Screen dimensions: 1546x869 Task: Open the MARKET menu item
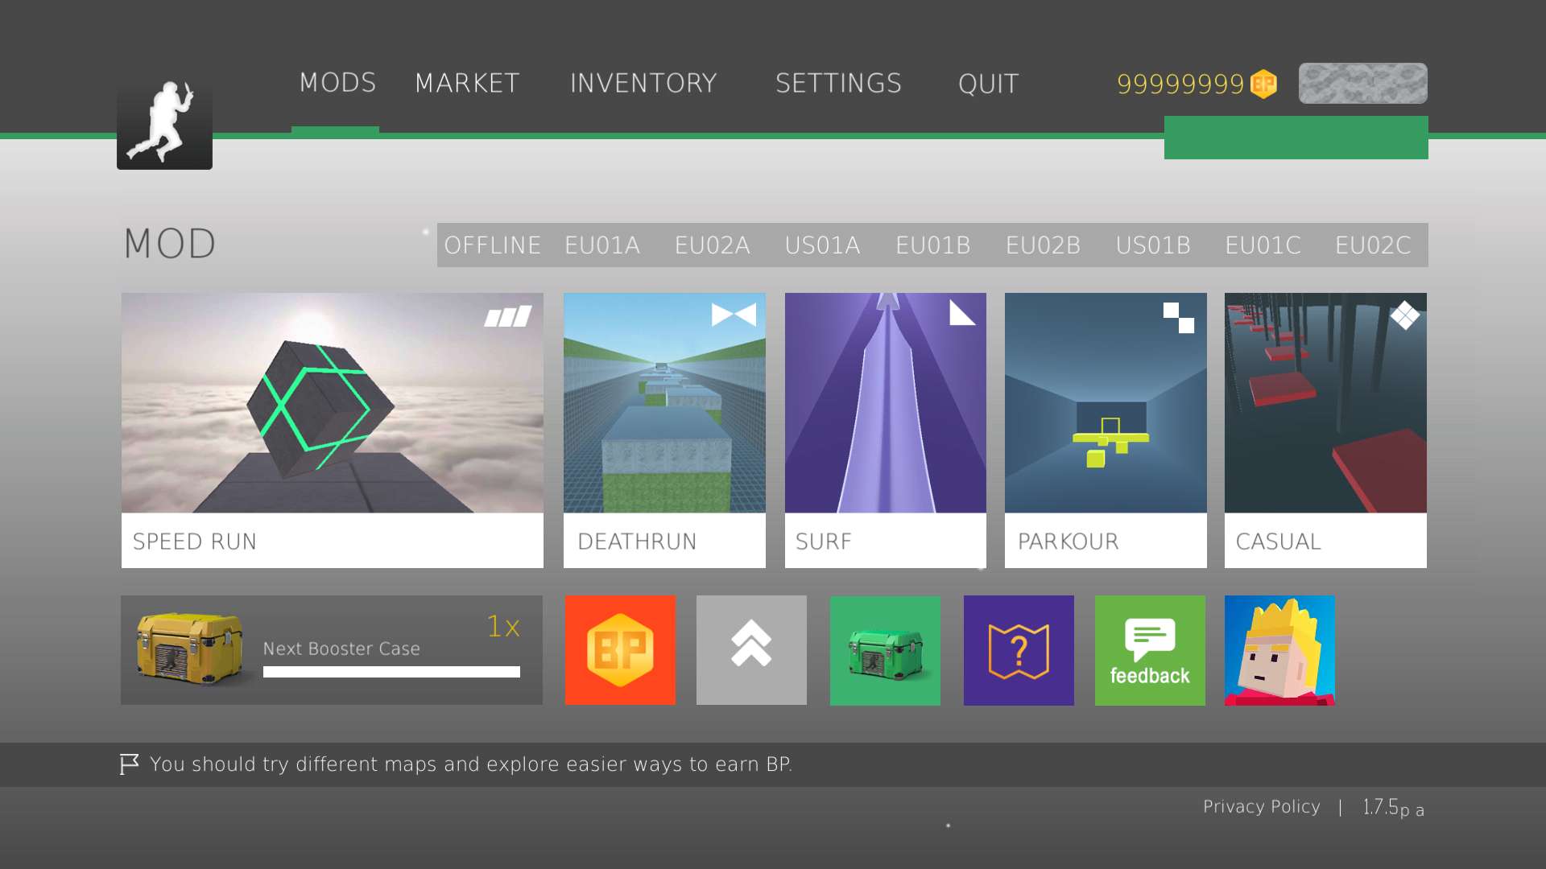(467, 84)
